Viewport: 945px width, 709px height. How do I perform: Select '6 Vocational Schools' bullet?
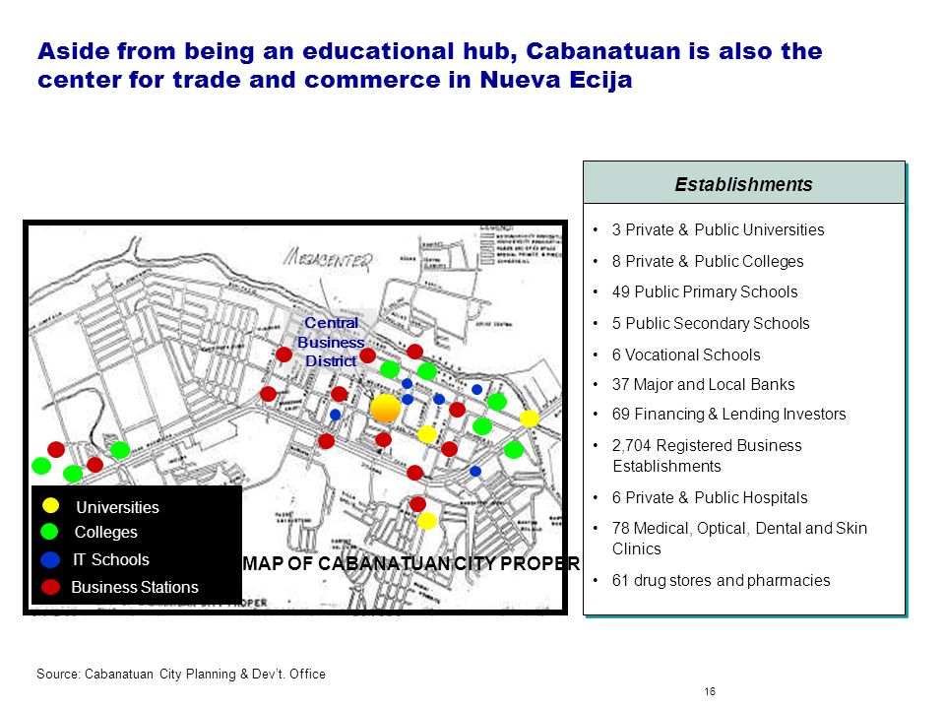(x=686, y=354)
